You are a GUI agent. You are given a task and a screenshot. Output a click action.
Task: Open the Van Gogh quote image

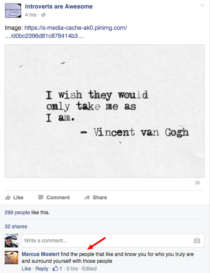click(105, 111)
